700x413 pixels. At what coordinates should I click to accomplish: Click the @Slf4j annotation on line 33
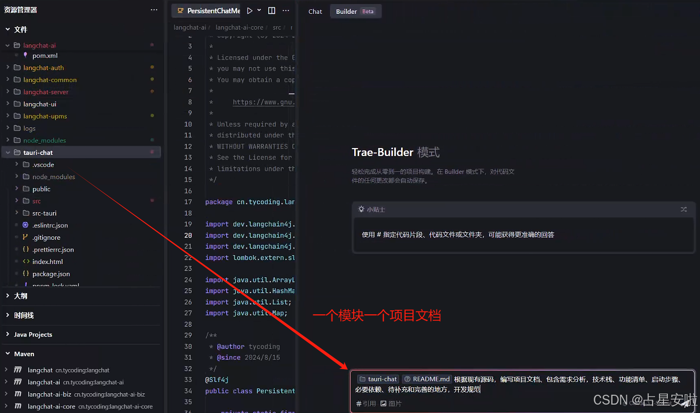click(x=217, y=380)
